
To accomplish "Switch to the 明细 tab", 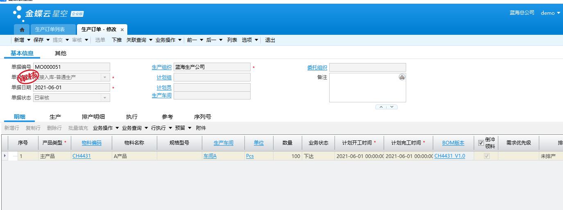I will (x=20, y=117).
